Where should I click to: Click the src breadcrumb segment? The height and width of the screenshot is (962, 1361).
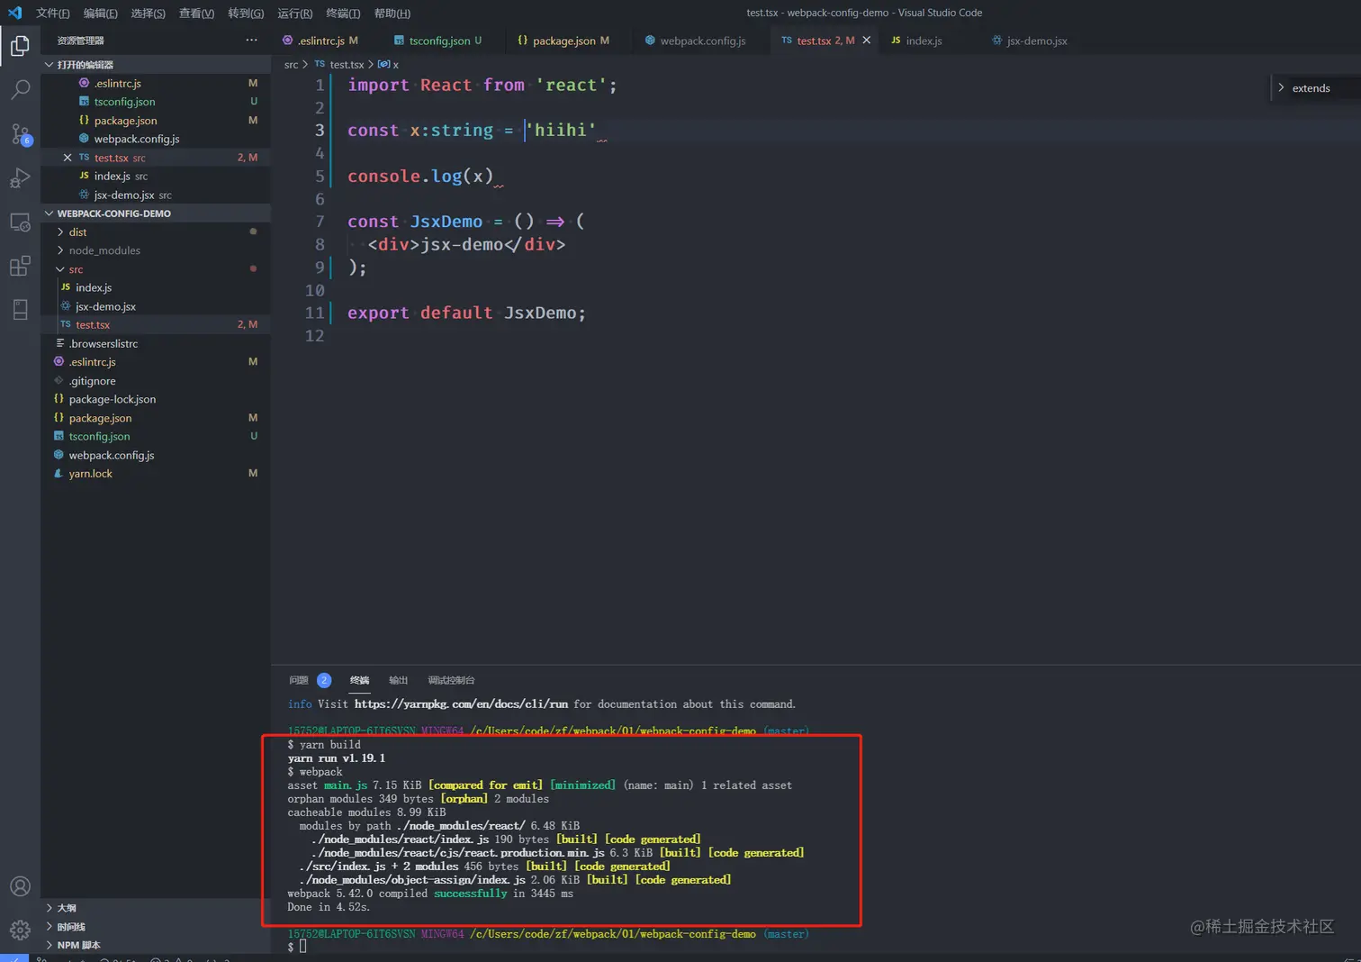pos(291,65)
